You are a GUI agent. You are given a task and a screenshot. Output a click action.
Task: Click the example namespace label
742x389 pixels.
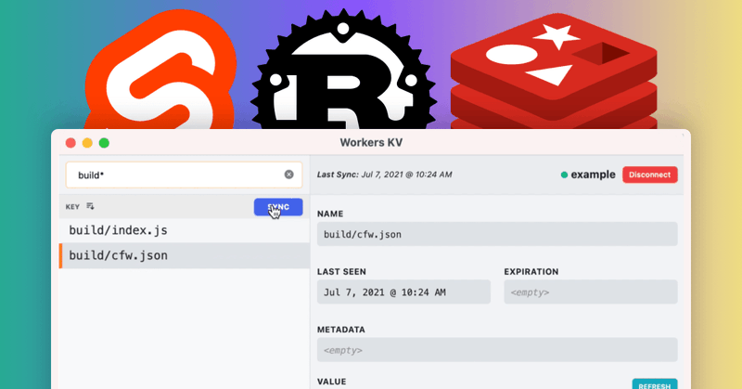coord(593,175)
